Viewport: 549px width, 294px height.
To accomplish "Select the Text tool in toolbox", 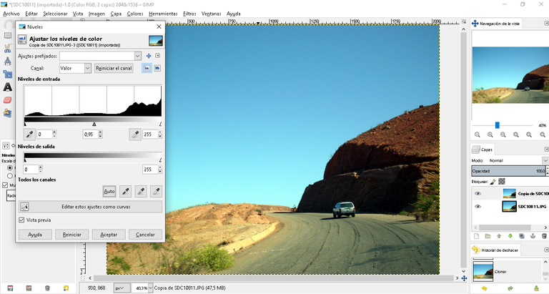I will coord(8,87).
